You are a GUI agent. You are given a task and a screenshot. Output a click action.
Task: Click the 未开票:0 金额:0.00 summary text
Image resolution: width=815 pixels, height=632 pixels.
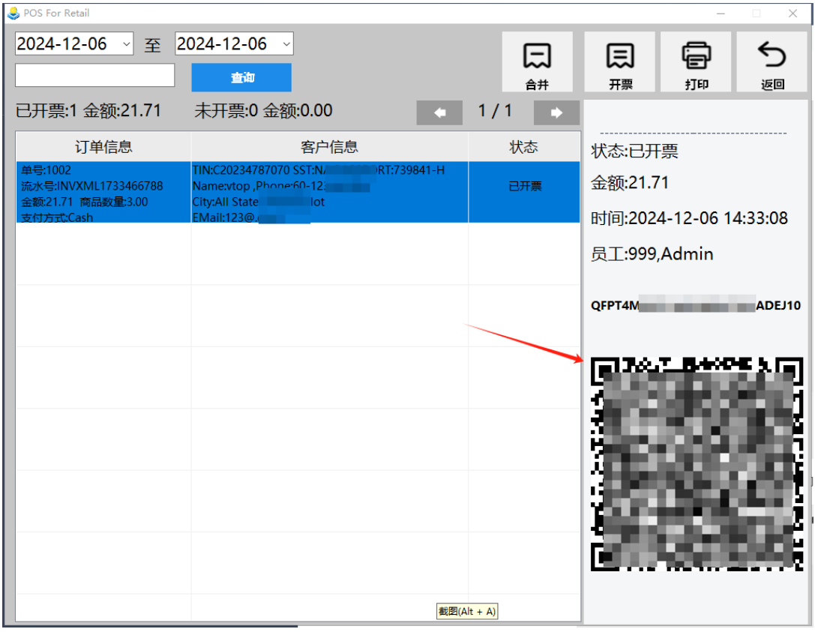pos(263,111)
